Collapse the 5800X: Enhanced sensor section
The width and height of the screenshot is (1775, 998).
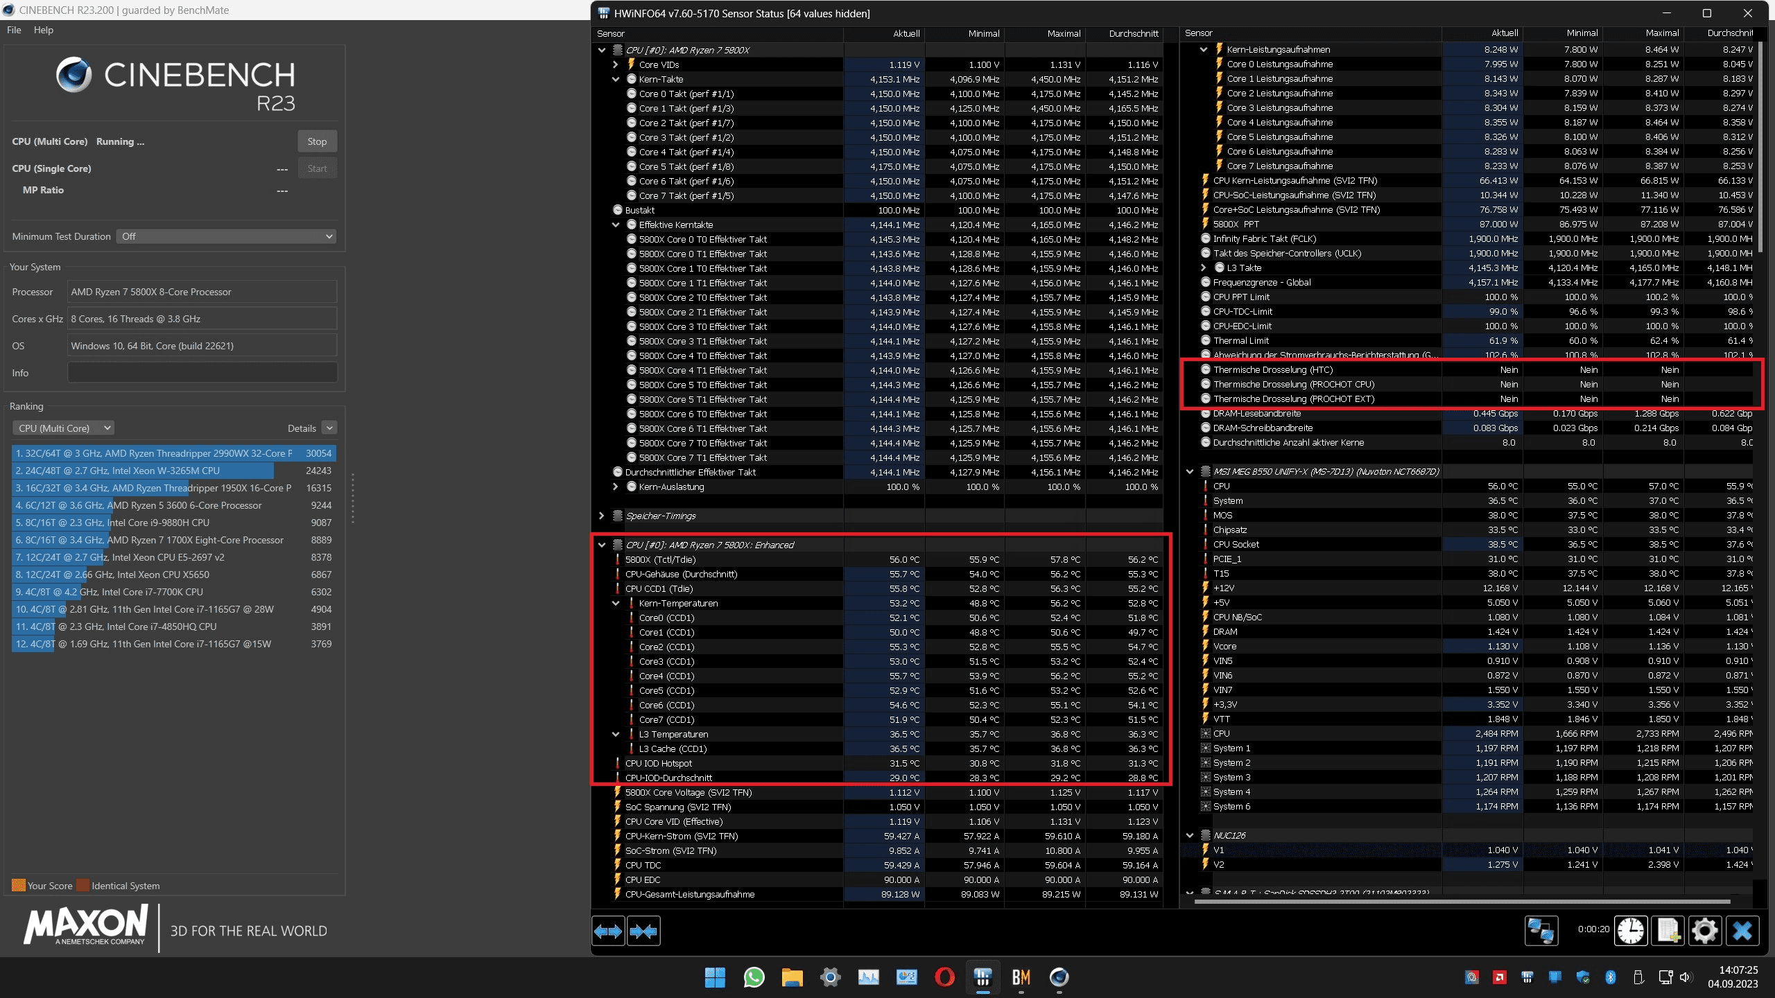pos(601,545)
